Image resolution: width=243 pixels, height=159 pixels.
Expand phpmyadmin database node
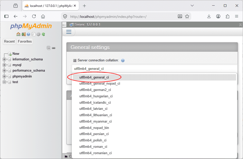[x=4, y=76]
